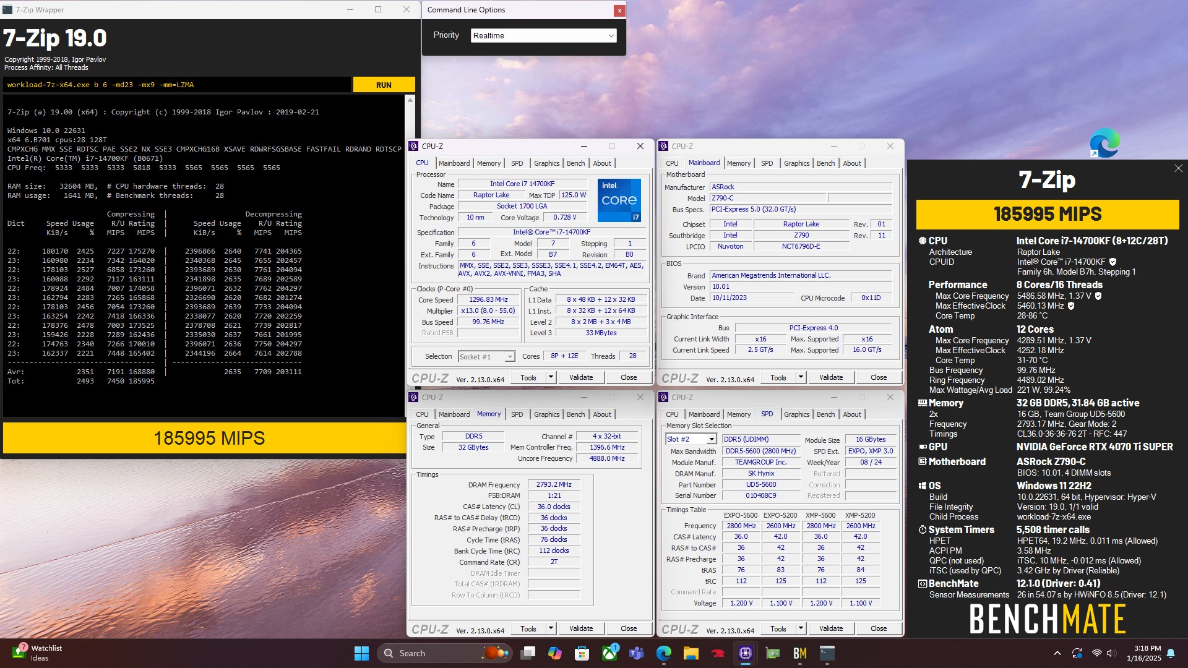The image size is (1188, 668).
Task: Click the BenchMate OS Windows icon
Action: pos(922,486)
